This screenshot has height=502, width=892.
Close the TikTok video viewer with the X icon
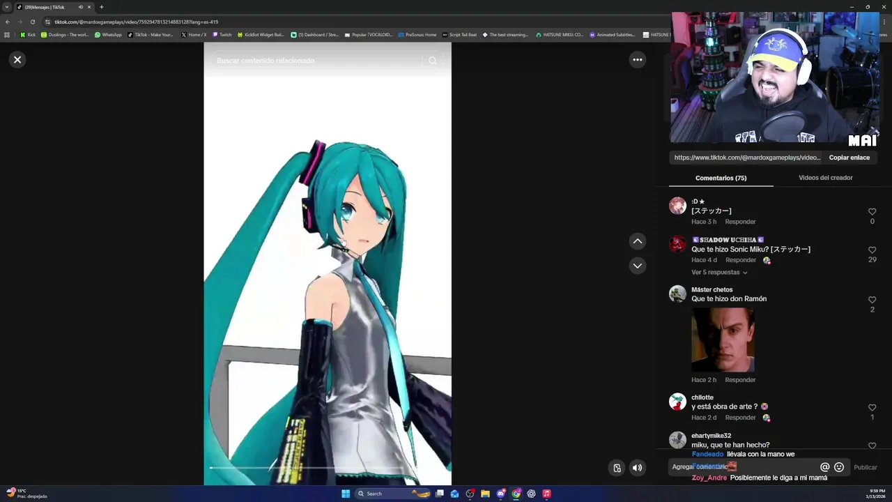tap(17, 60)
